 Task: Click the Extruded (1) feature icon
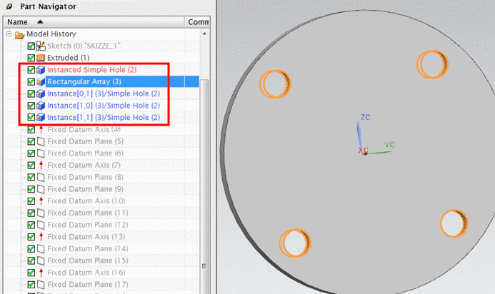41,58
